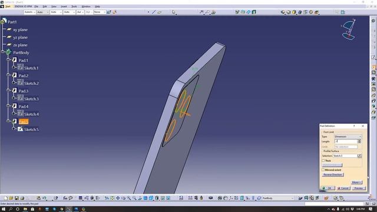The height and width of the screenshot is (212, 377).
Task: Select the highlighted Pad.5 feature
Action: pos(24,122)
